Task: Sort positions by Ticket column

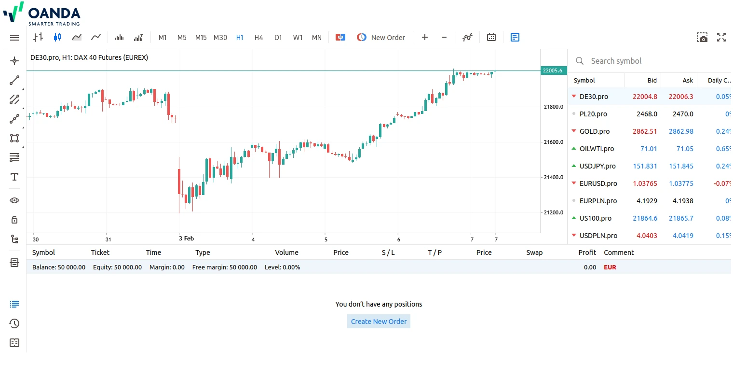Action: [100, 253]
